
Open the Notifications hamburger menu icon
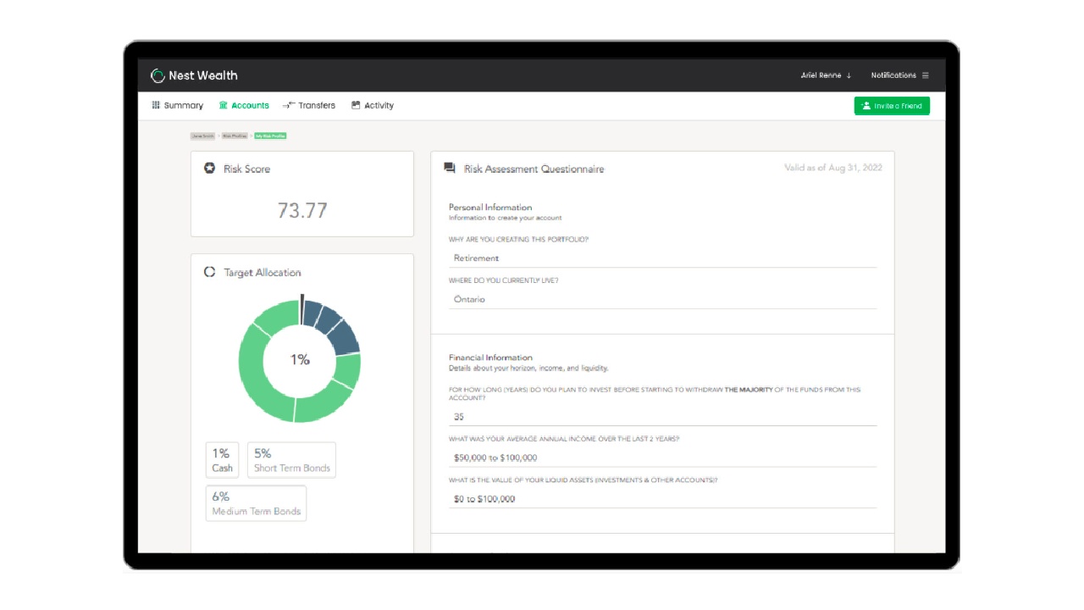(x=926, y=75)
